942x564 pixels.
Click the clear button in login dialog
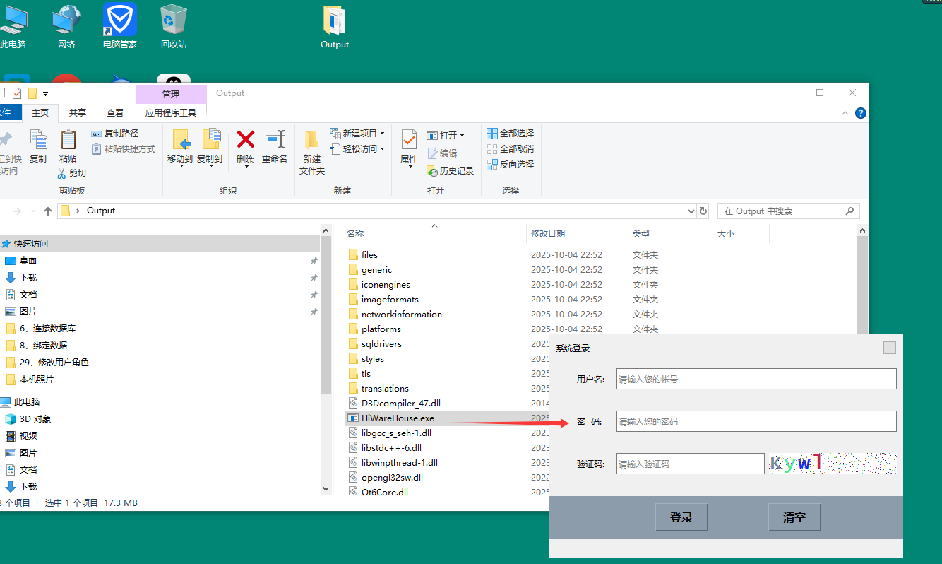(x=794, y=517)
